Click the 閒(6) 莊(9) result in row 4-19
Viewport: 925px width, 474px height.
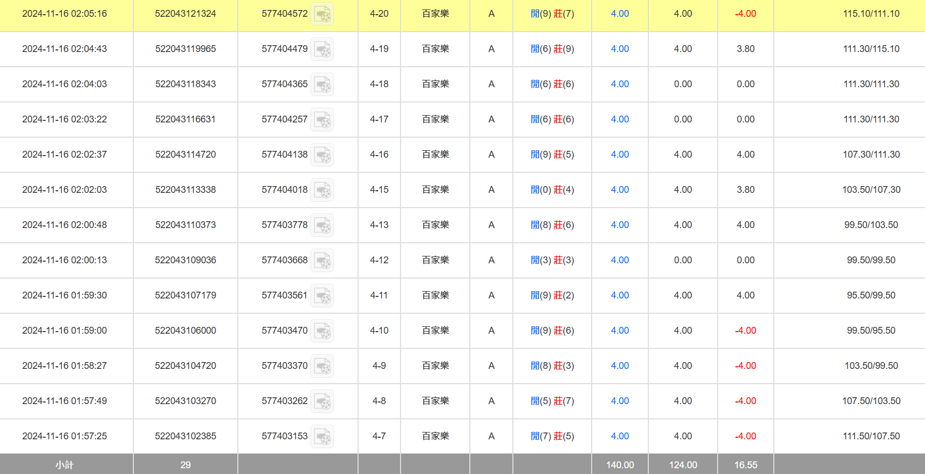coord(552,49)
